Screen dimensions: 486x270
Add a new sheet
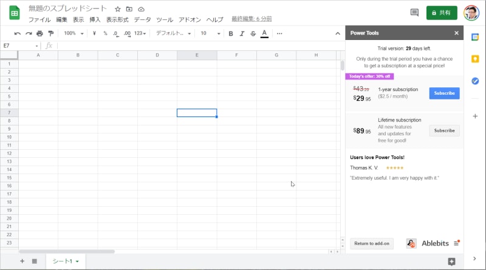[22, 262]
